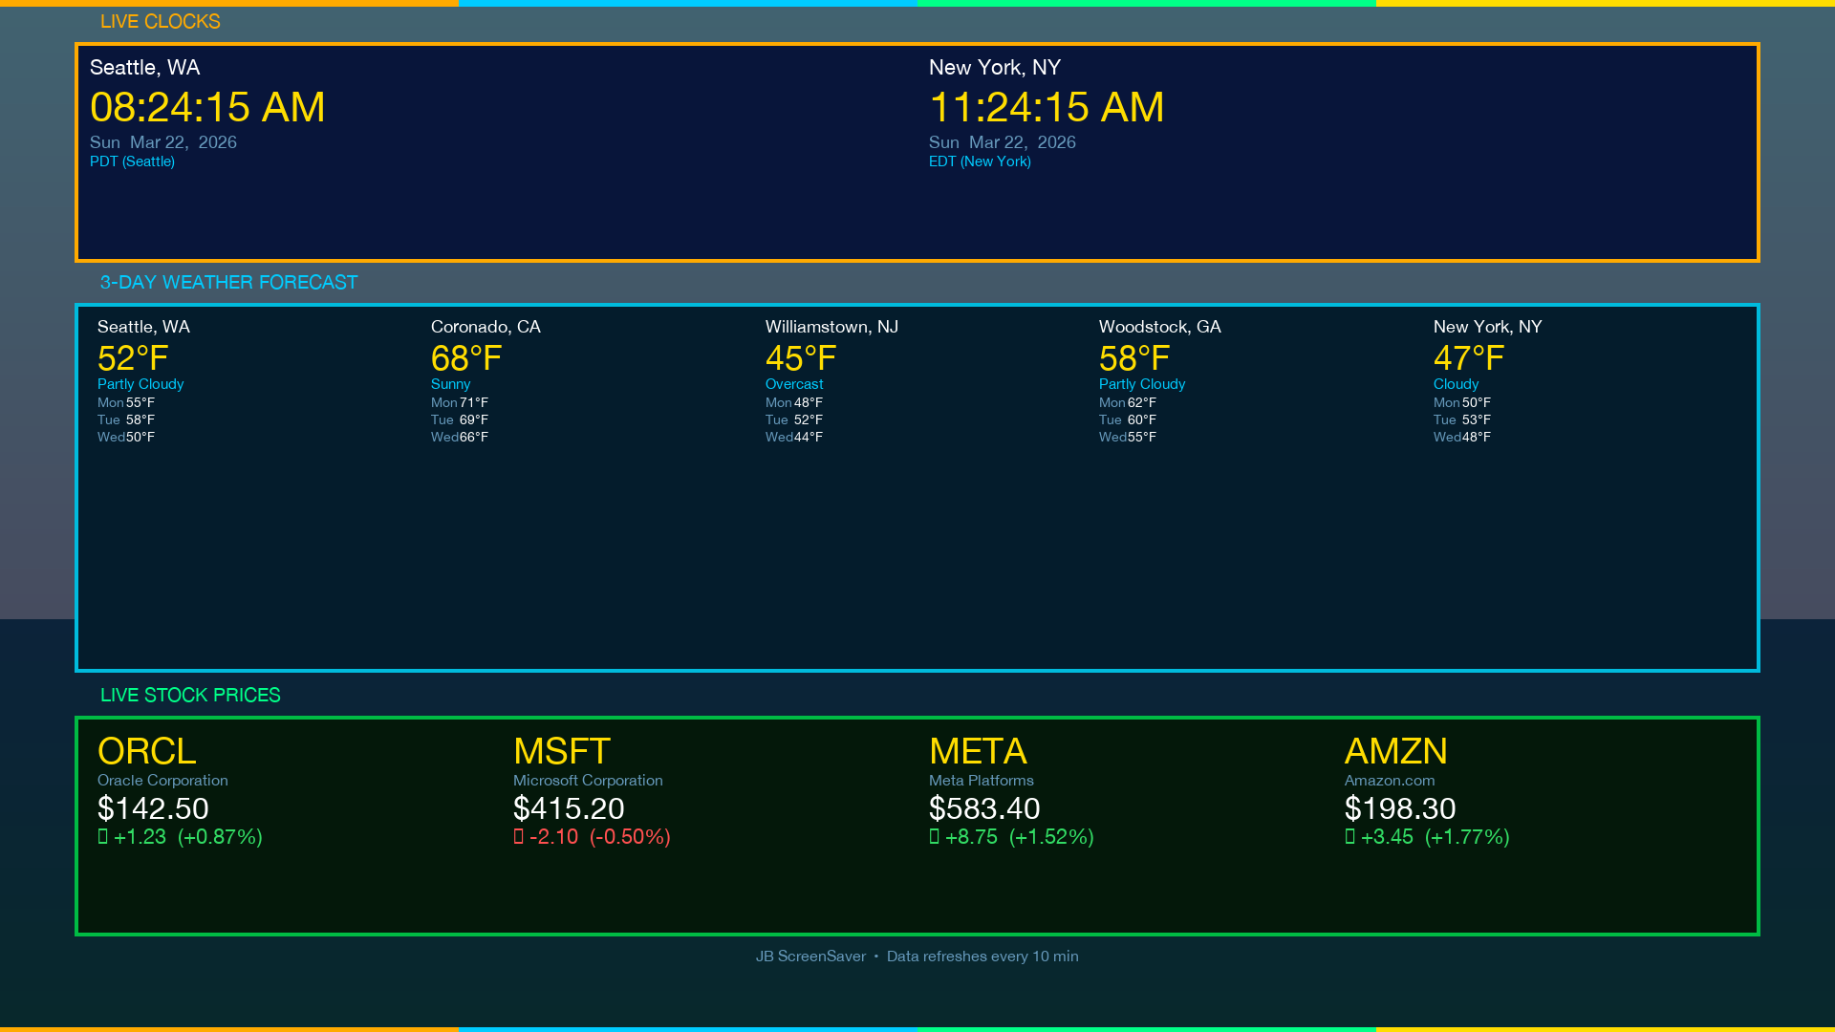Click the AMZN upward price arrow indicator
The height and width of the screenshot is (1032, 1835).
pyautogui.click(x=1350, y=837)
